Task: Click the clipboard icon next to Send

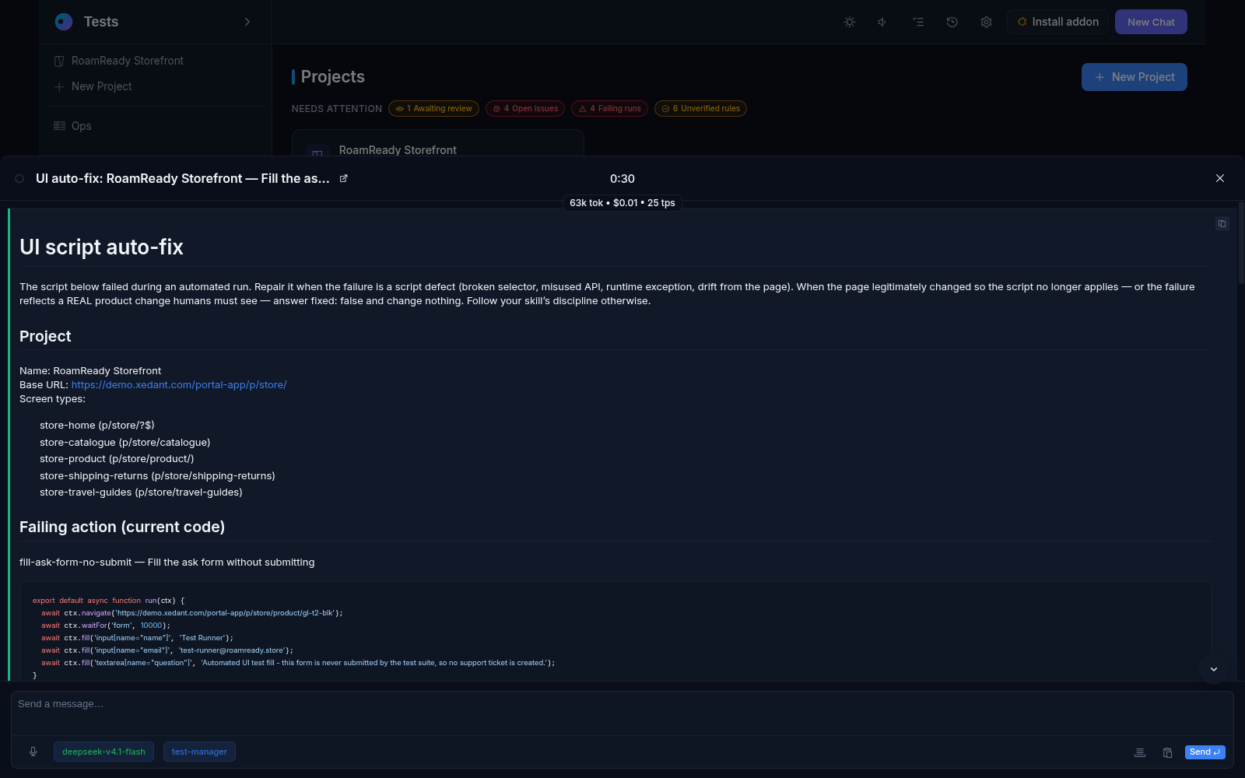Action: (x=1167, y=752)
